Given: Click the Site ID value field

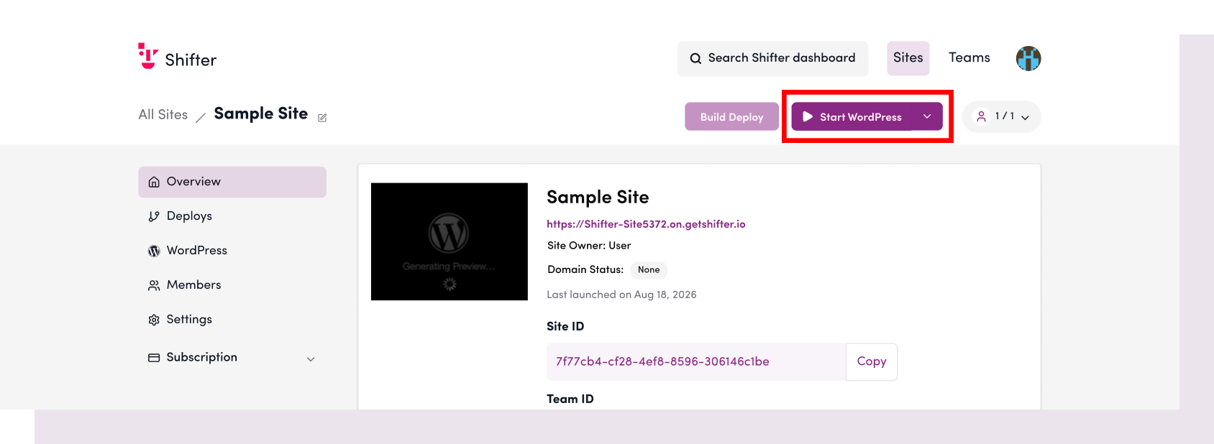Looking at the screenshot, I should (696, 361).
